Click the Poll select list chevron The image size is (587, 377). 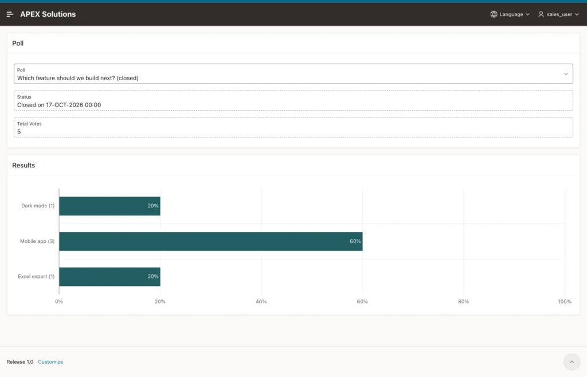click(566, 74)
